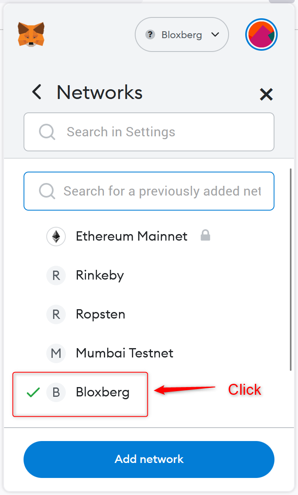Screen dimensions: 298x495
Task: Click the Bloxberg B badge icon
Action: [56, 392]
